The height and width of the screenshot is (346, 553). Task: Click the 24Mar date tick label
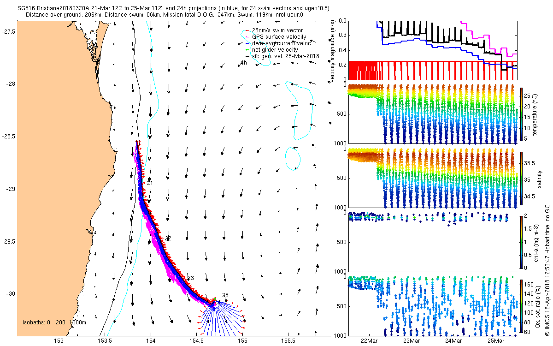454,341
